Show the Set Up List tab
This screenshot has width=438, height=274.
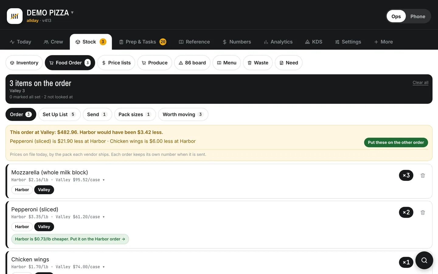click(59, 114)
